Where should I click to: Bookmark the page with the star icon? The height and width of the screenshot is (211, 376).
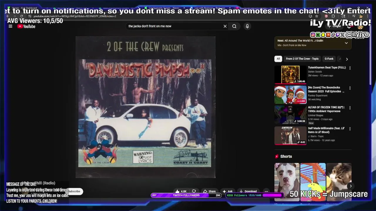pyautogui.click(x=316, y=16)
